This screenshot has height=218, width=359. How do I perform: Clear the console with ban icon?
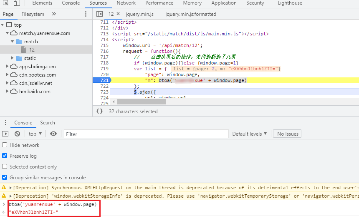point(18,134)
